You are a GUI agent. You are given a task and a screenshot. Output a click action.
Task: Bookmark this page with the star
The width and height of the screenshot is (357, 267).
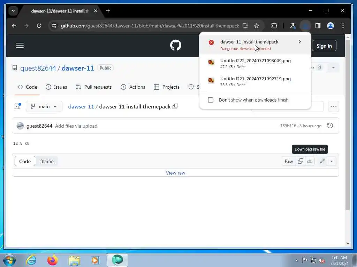(257, 26)
